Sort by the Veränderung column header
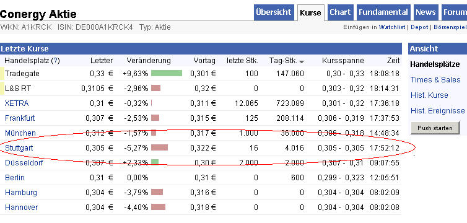 point(149,61)
